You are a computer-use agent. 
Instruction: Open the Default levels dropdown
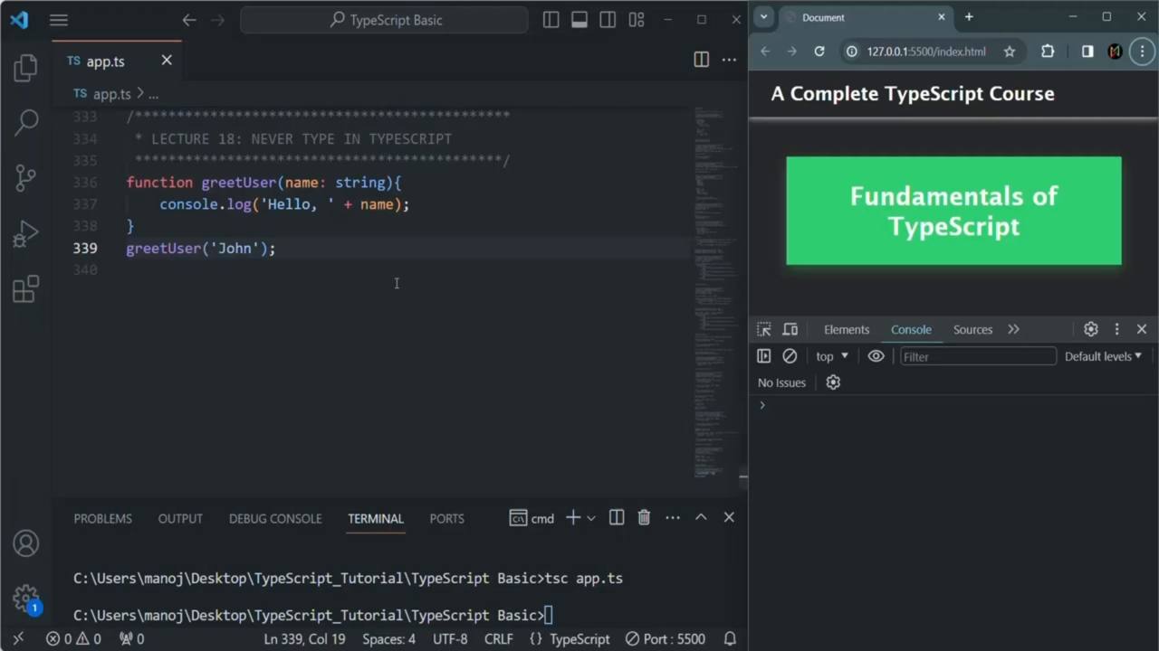[x=1103, y=356]
